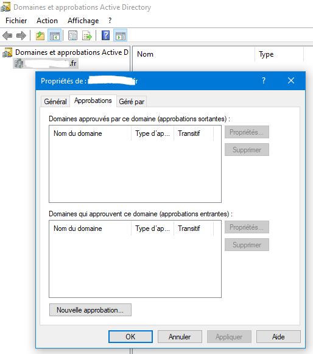Select the .fr domain node in the tree
Screen dimensions: 313x354
(46, 63)
